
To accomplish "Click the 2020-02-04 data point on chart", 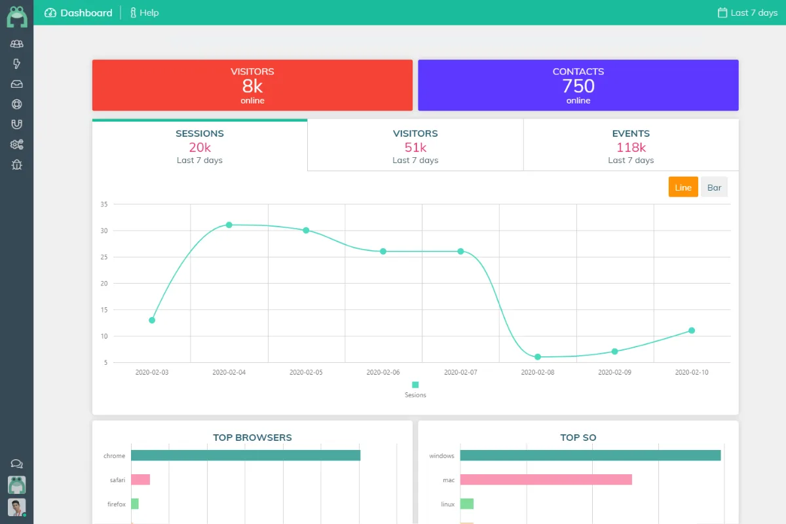I will 229,225.
